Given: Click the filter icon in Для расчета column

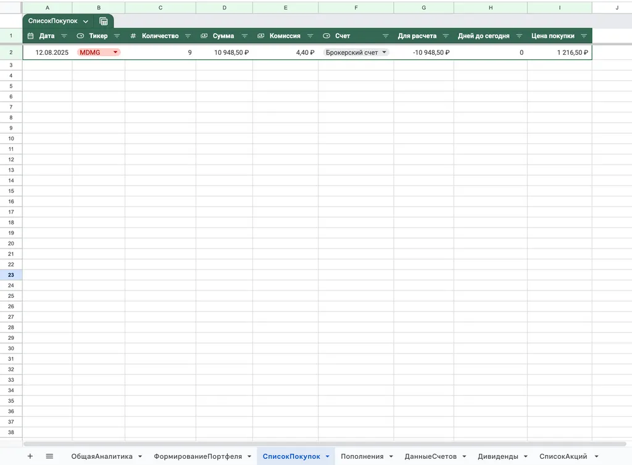Looking at the screenshot, I should pos(446,36).
